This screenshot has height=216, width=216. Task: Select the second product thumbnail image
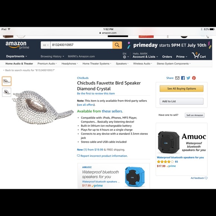point(7,92)
